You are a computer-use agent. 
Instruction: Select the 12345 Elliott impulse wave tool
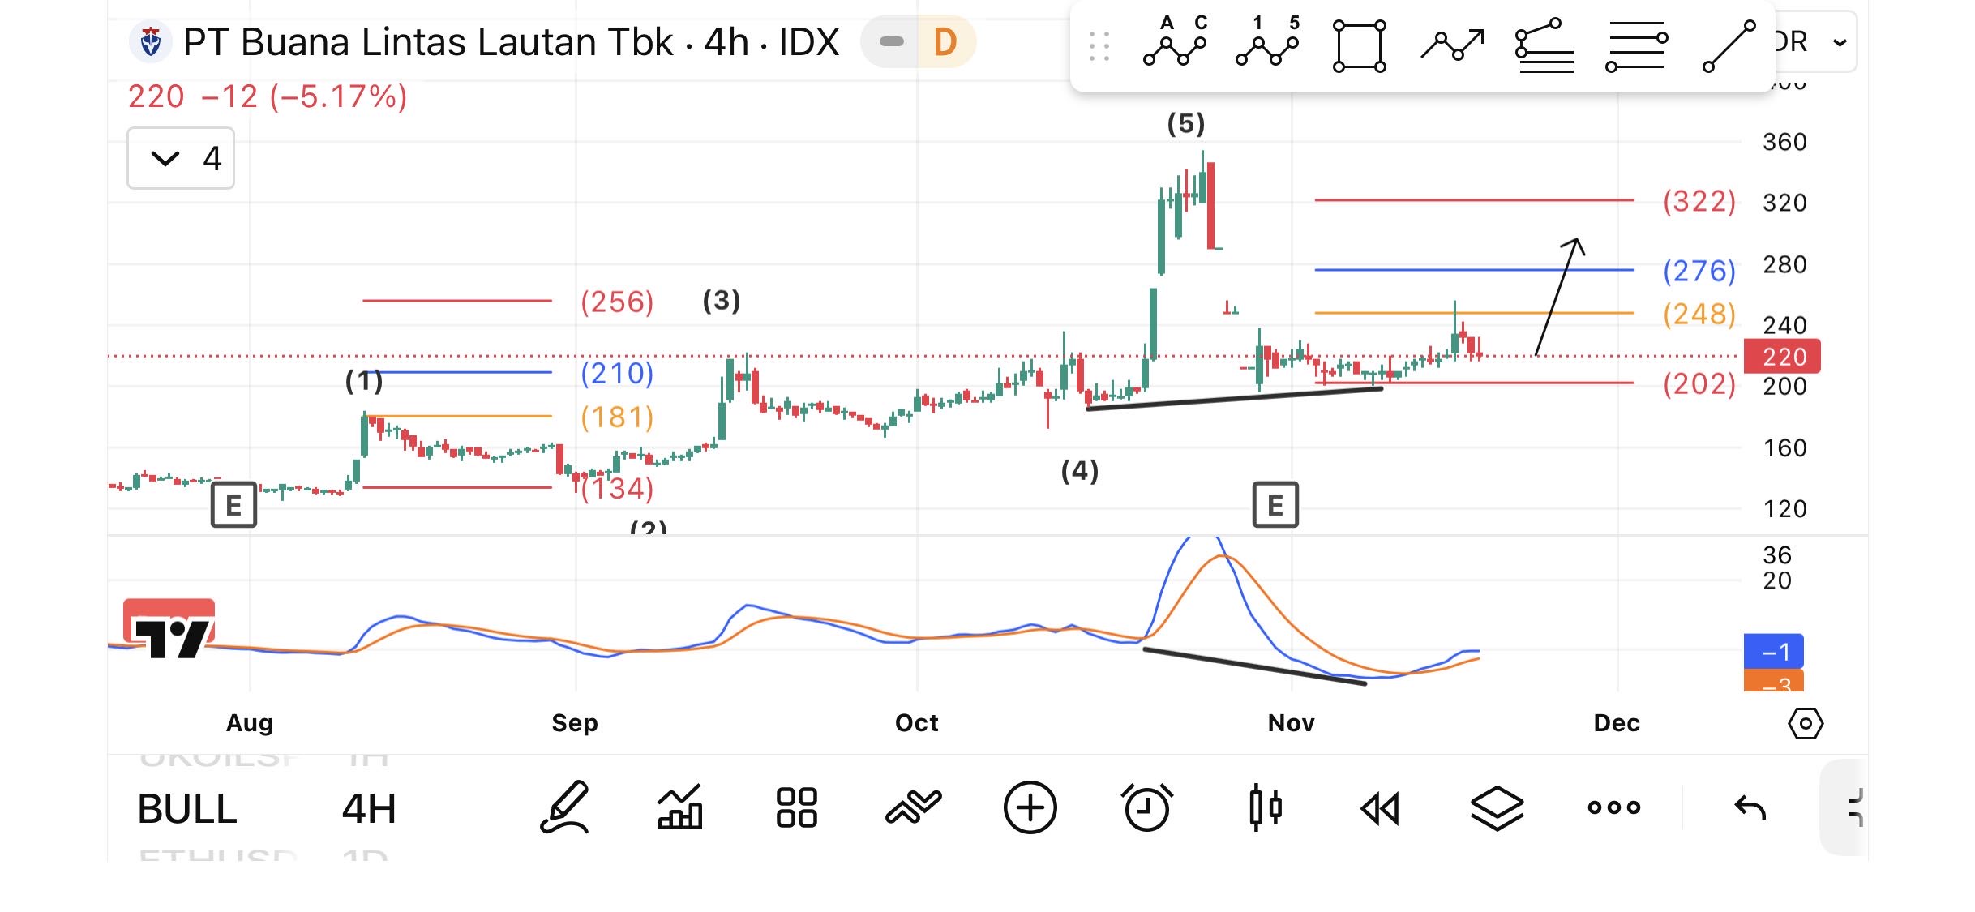pyautogui.click(x=1267, y=42)
